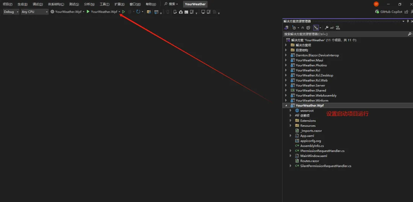Open the GitHub Copilot button
Image resolution: width=413 pixels, height=202 pixels.
pos(389,12)
